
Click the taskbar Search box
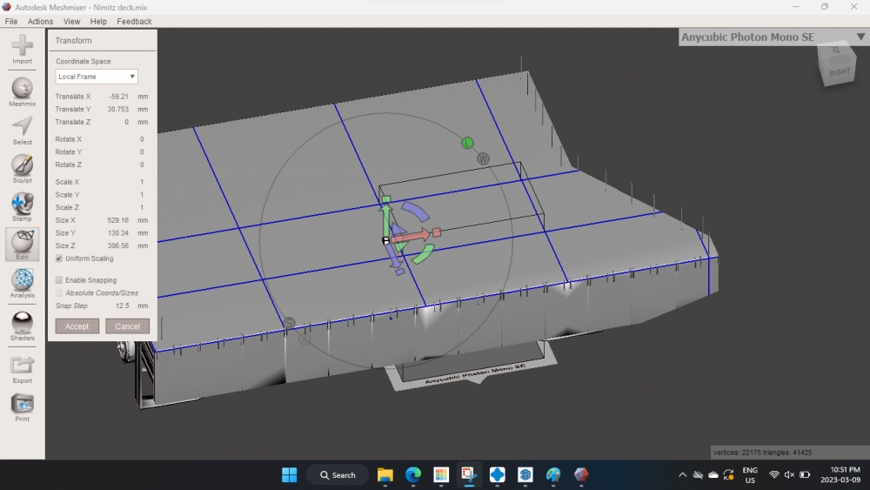click(x=338, y=475)
